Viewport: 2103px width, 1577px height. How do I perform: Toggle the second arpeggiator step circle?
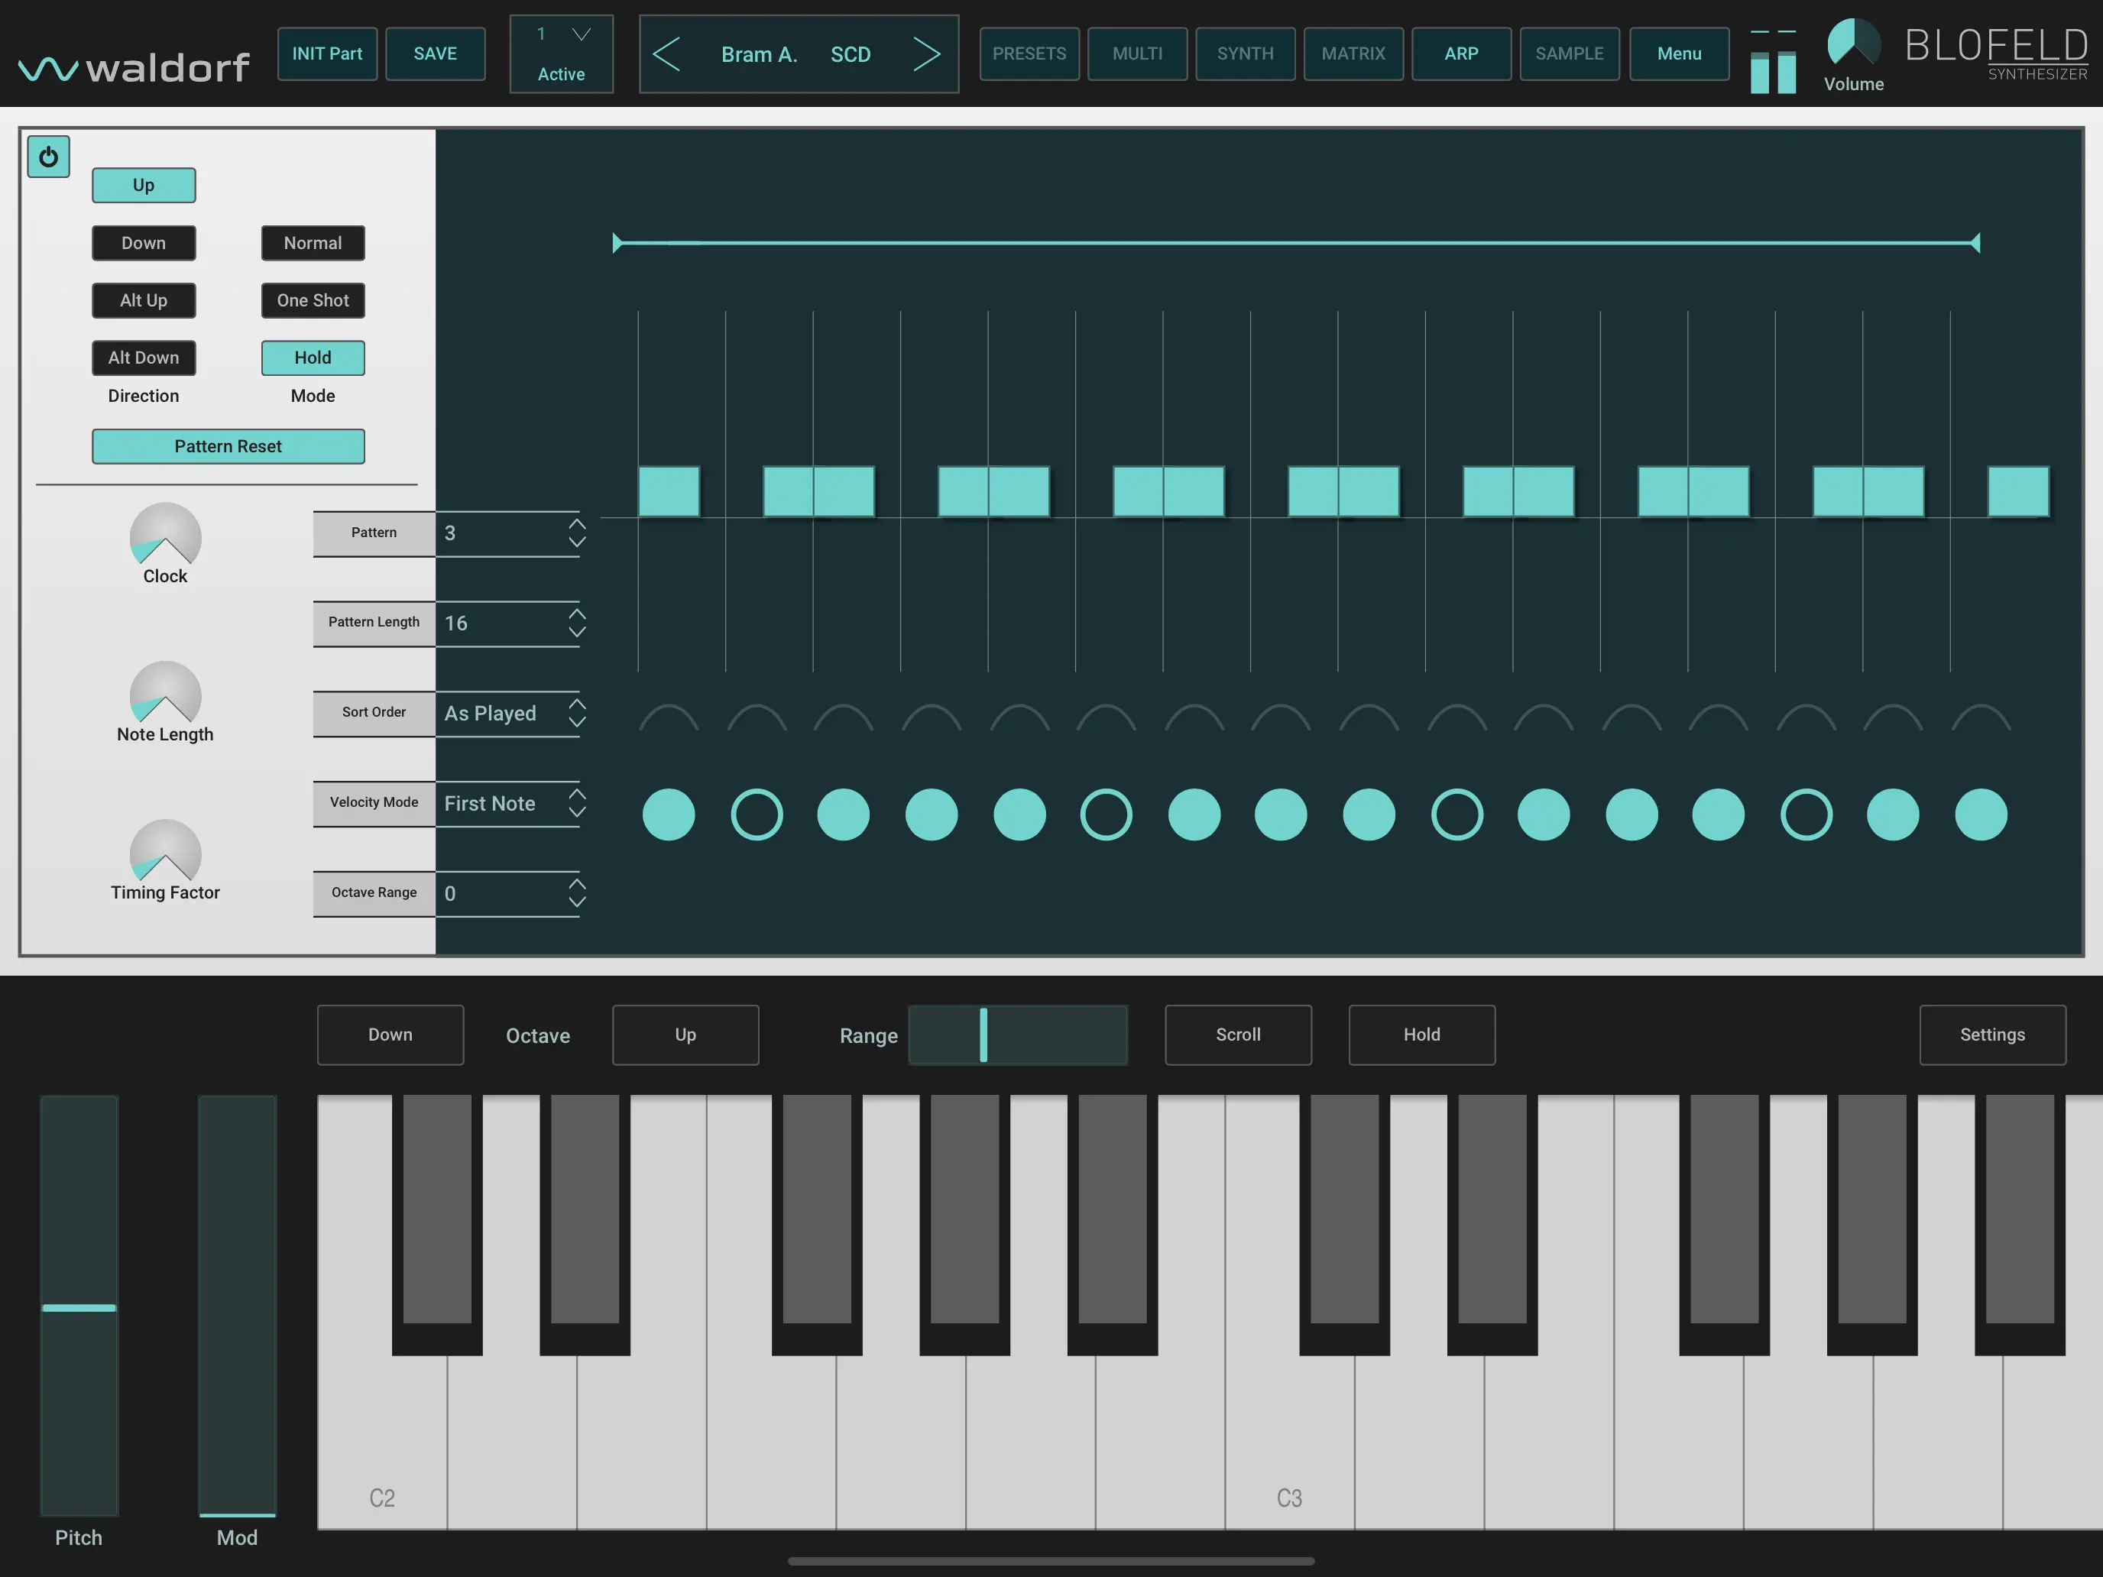click(x=756, y=814)
